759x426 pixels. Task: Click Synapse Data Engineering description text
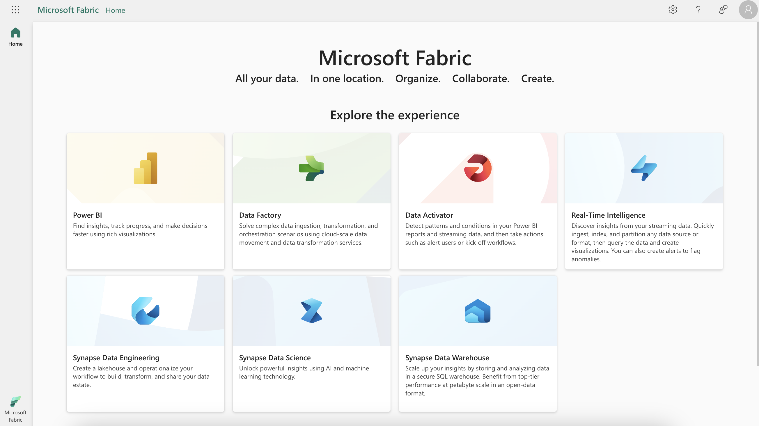tap(141, 376)
